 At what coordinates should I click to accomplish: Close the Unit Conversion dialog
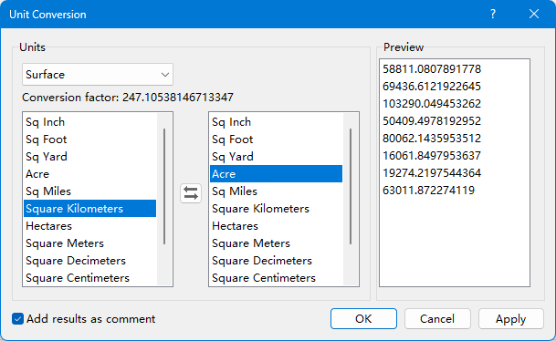(534, 15)
